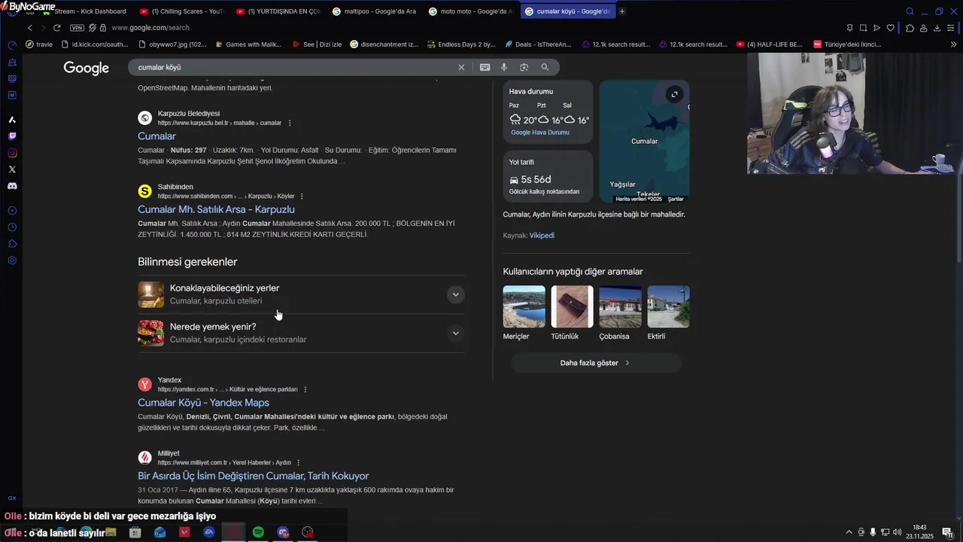The height and width of the screenshot is (542, 963).
Task: Expand the map with the fullscreen icon
Action: click(x=675, y=94)
